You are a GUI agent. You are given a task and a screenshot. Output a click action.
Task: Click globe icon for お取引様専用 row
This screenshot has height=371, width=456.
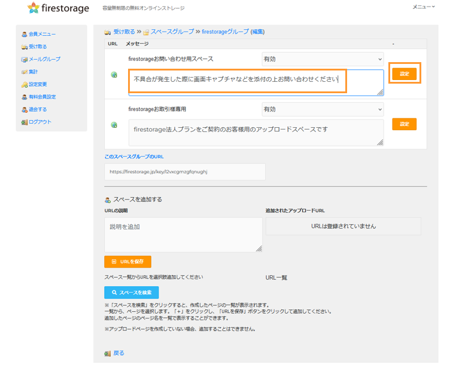coord(114,125)
